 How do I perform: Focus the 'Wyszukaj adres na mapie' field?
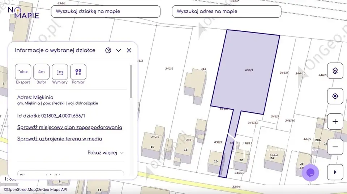pos(226,12)
